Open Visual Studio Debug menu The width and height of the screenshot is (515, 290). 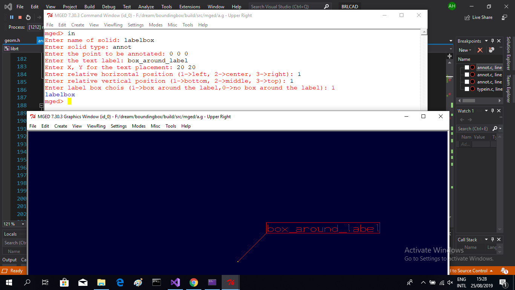[109, 6]
